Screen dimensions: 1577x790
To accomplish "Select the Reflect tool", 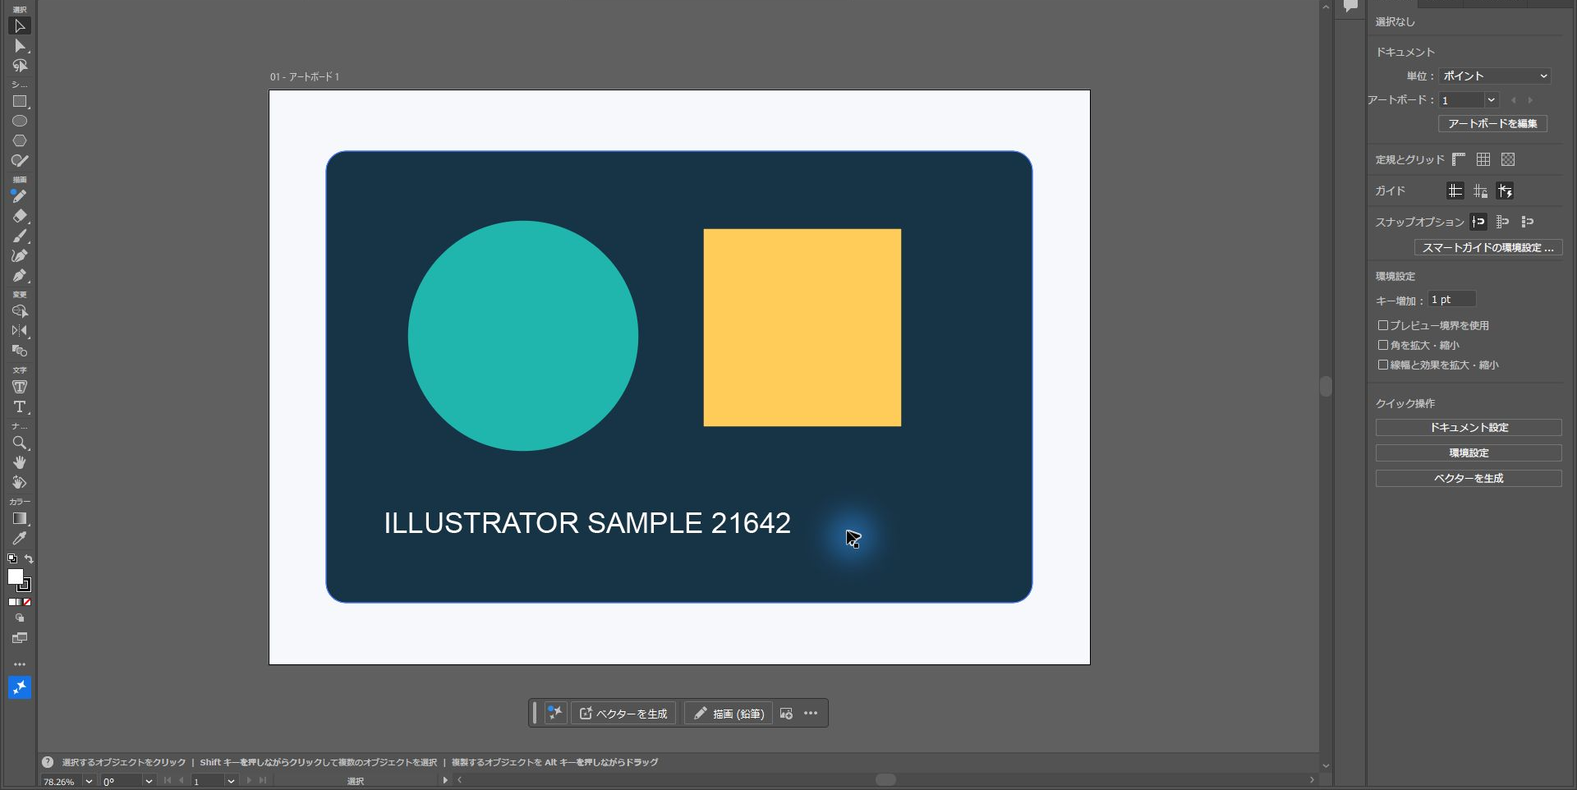I will pyautogui.click(x=20, y=331).
